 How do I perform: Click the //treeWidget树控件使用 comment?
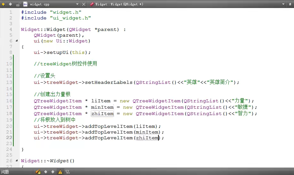pos(65,64)
